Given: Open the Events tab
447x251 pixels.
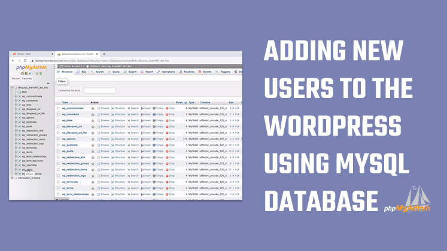Looking at the screenshot, I should tap(205, 72).
